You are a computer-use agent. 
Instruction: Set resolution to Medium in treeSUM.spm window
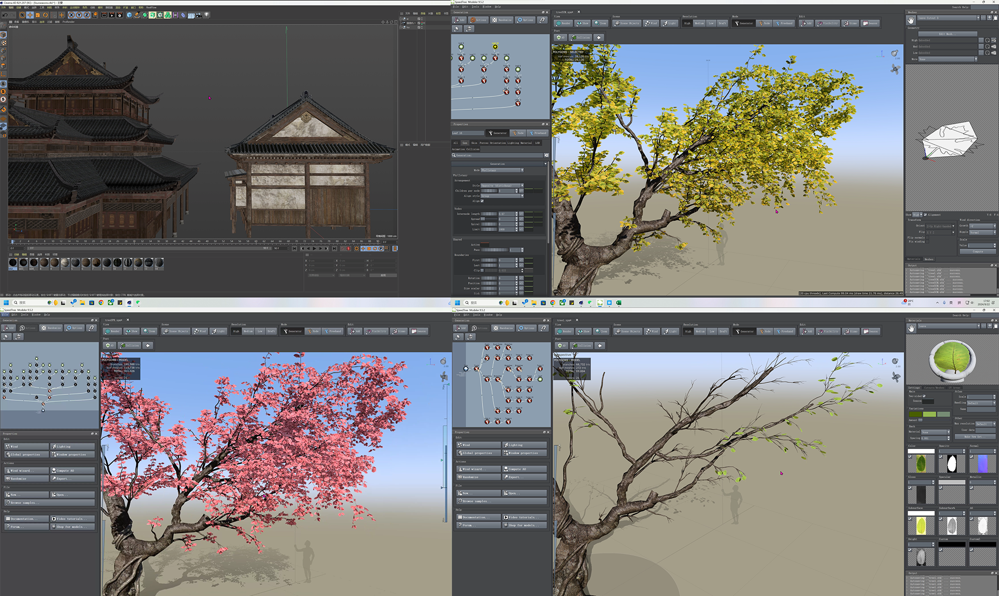[x=699, y=23]
